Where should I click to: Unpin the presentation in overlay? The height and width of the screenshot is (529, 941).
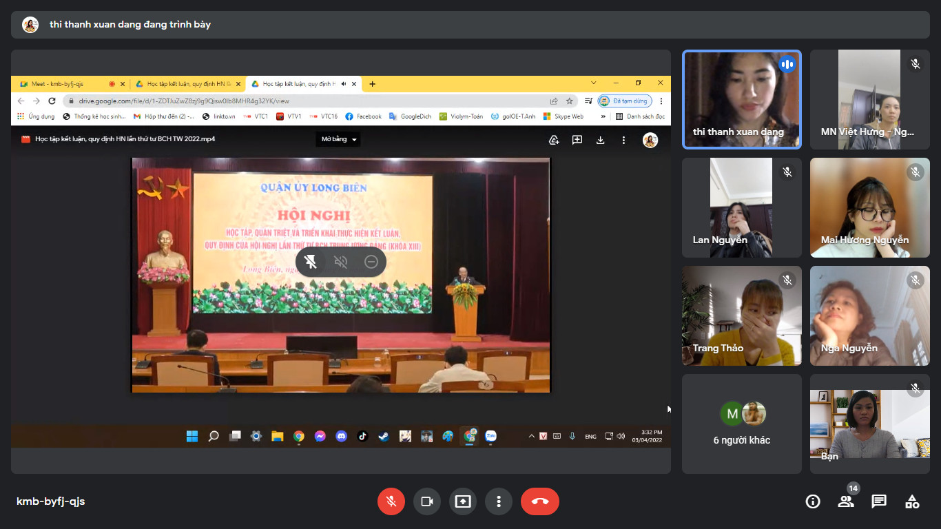coord(311,262)
